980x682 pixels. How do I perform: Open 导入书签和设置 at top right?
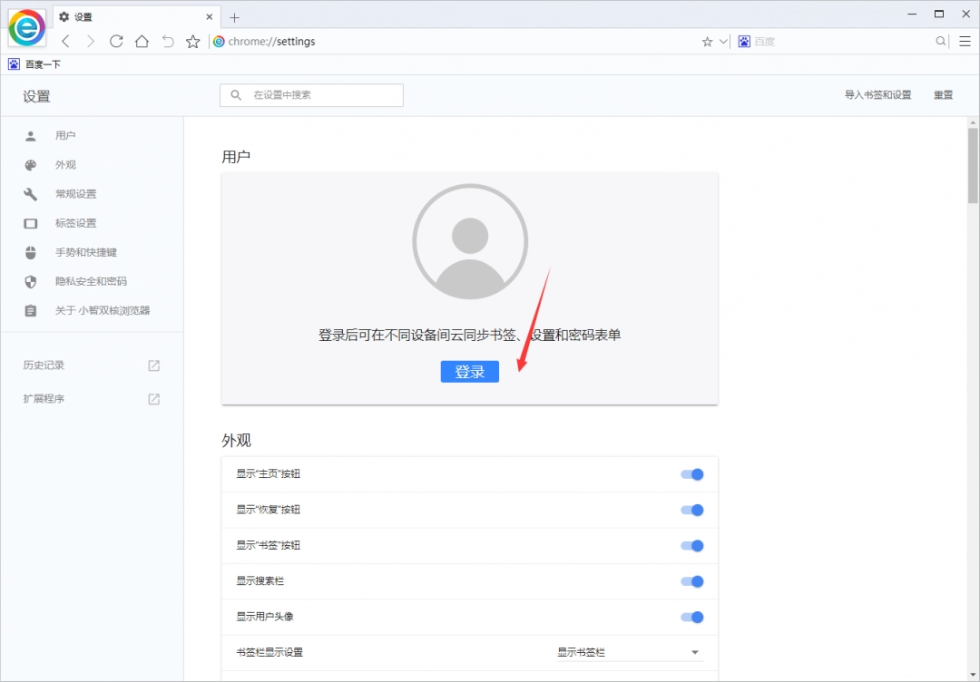click(877, 94)
